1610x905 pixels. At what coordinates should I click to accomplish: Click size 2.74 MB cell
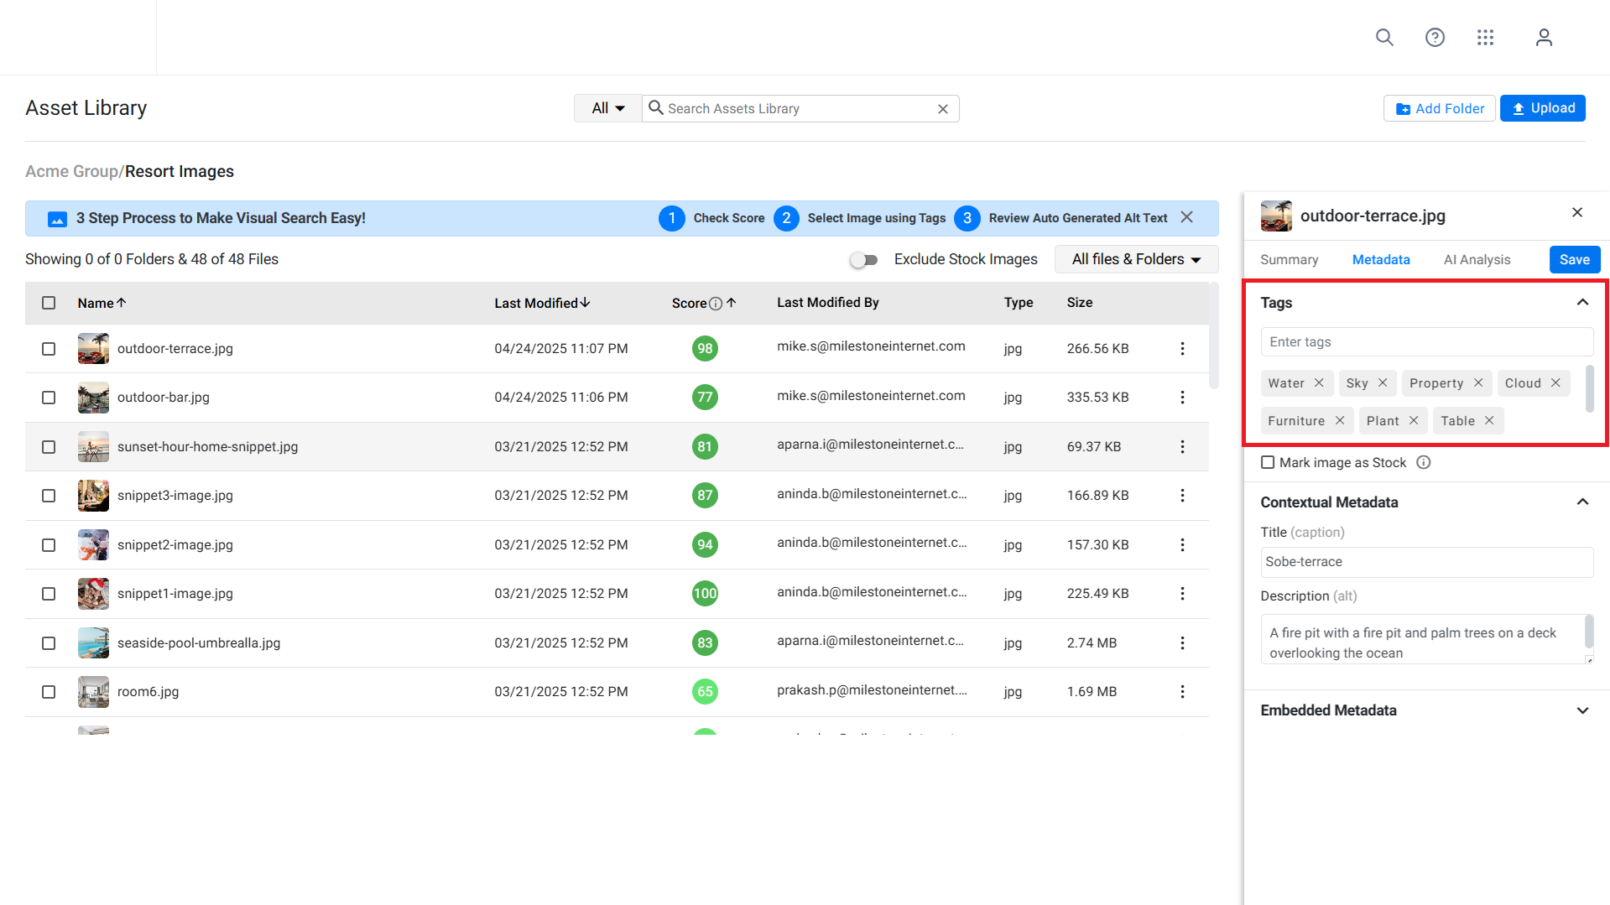(x=1092, y=643)
